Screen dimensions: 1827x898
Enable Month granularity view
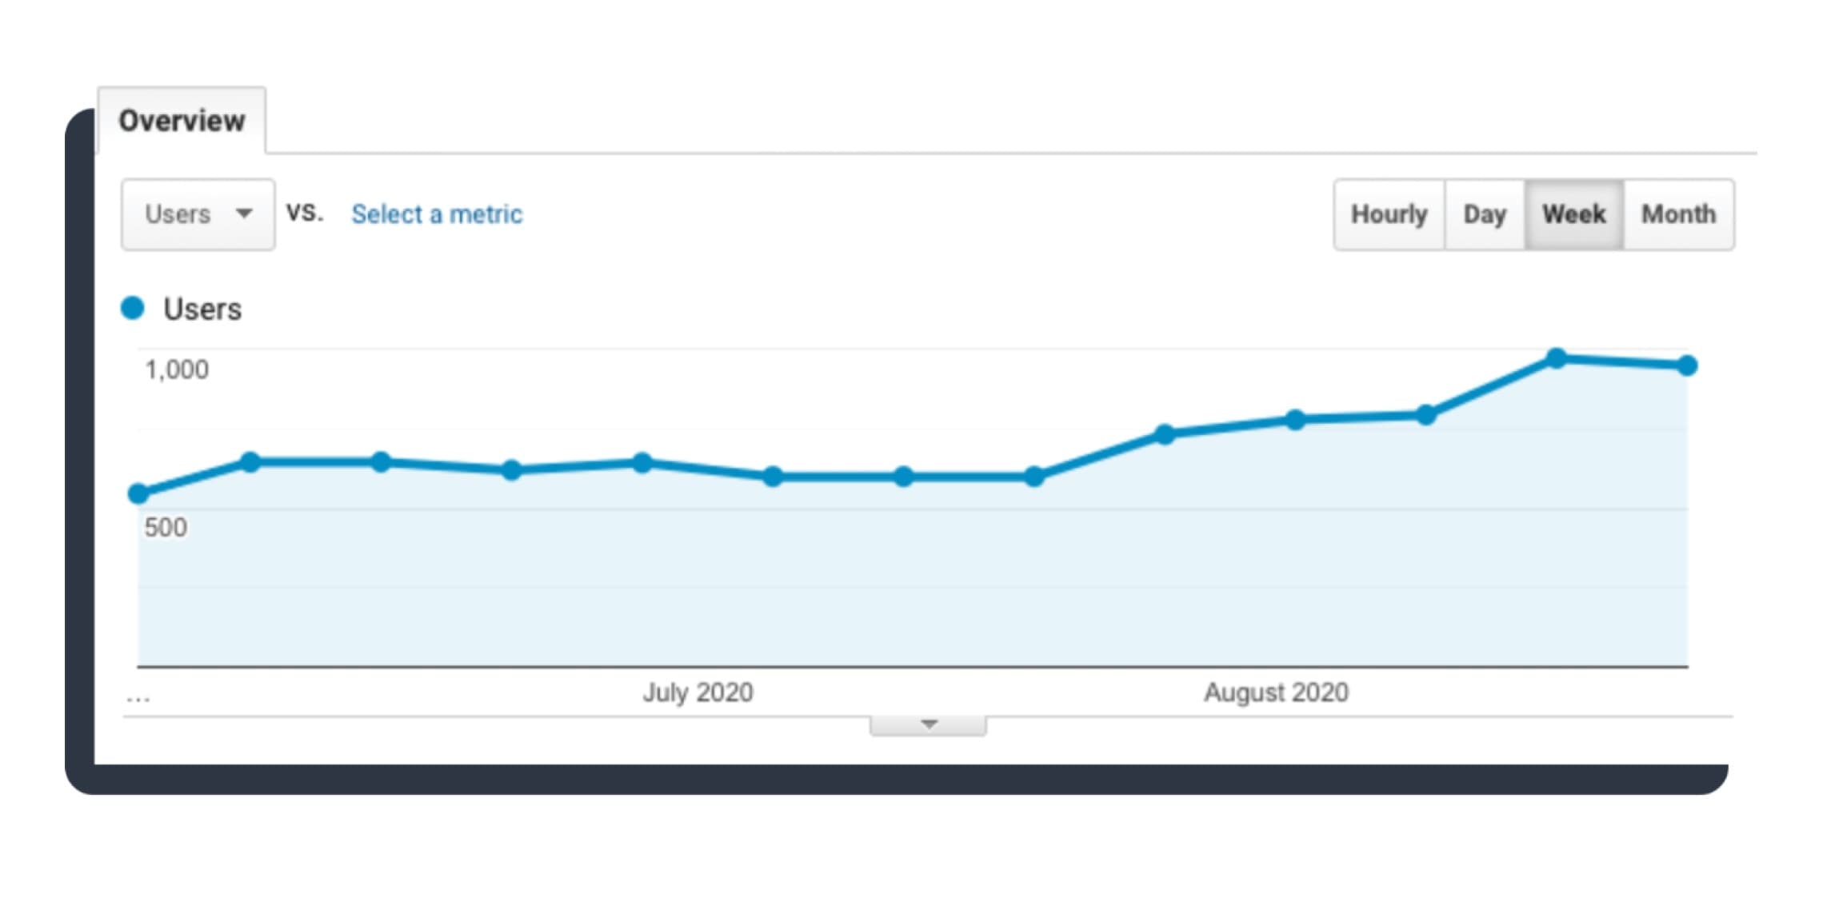(1677, 214)
